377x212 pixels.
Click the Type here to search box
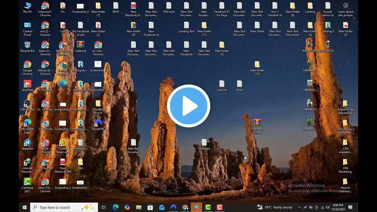coord(64,207)
